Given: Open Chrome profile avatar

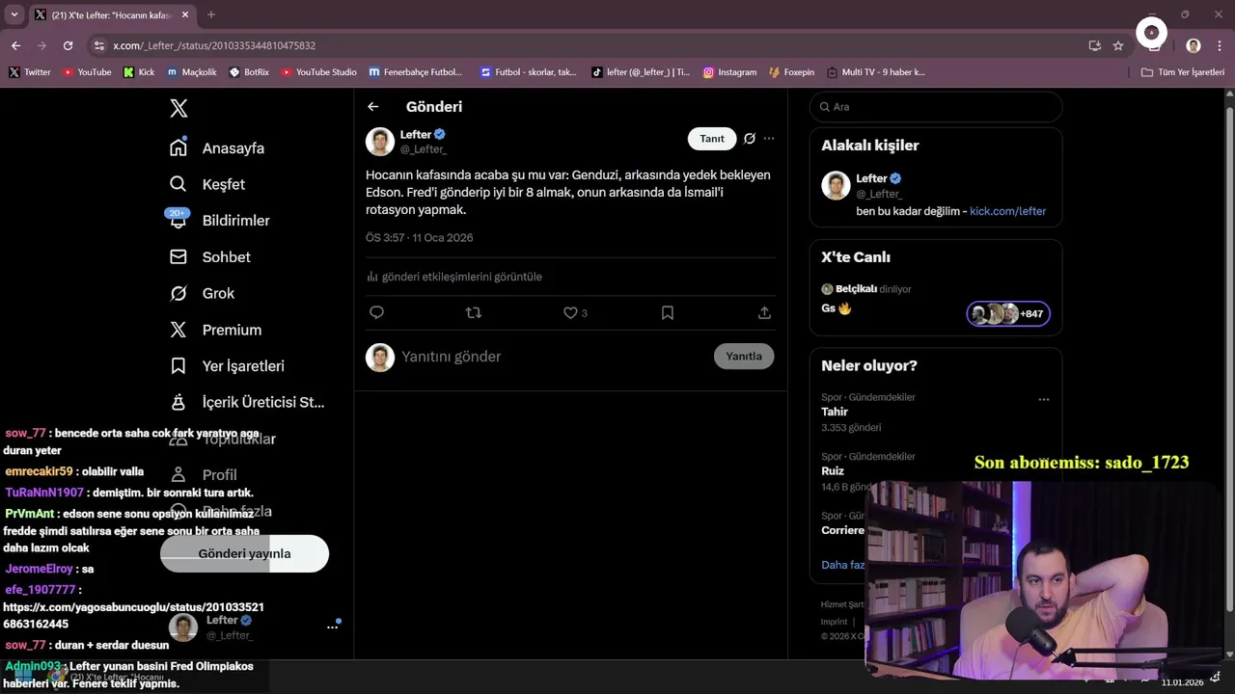Looking at the screenshot, I should pyautogui.click(x=1194, y=45).
